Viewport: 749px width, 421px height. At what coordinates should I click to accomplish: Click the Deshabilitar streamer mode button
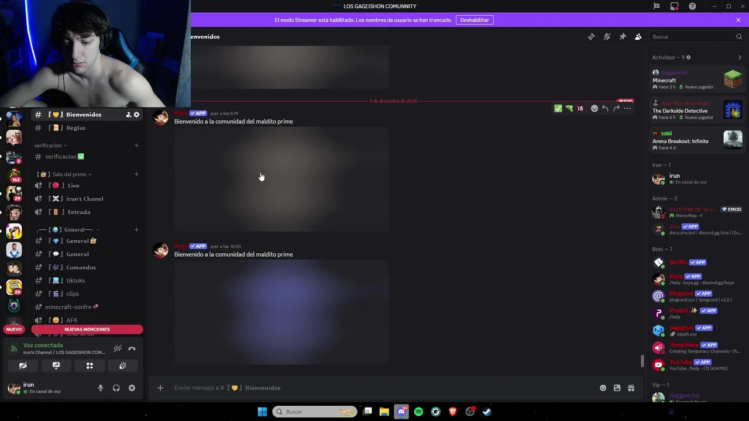[x=475, y=20]
